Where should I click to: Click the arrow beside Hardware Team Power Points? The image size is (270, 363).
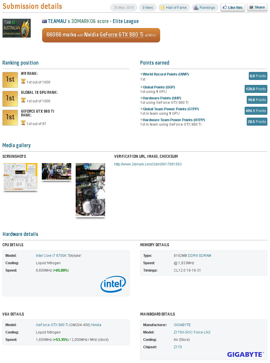point(141,120)
